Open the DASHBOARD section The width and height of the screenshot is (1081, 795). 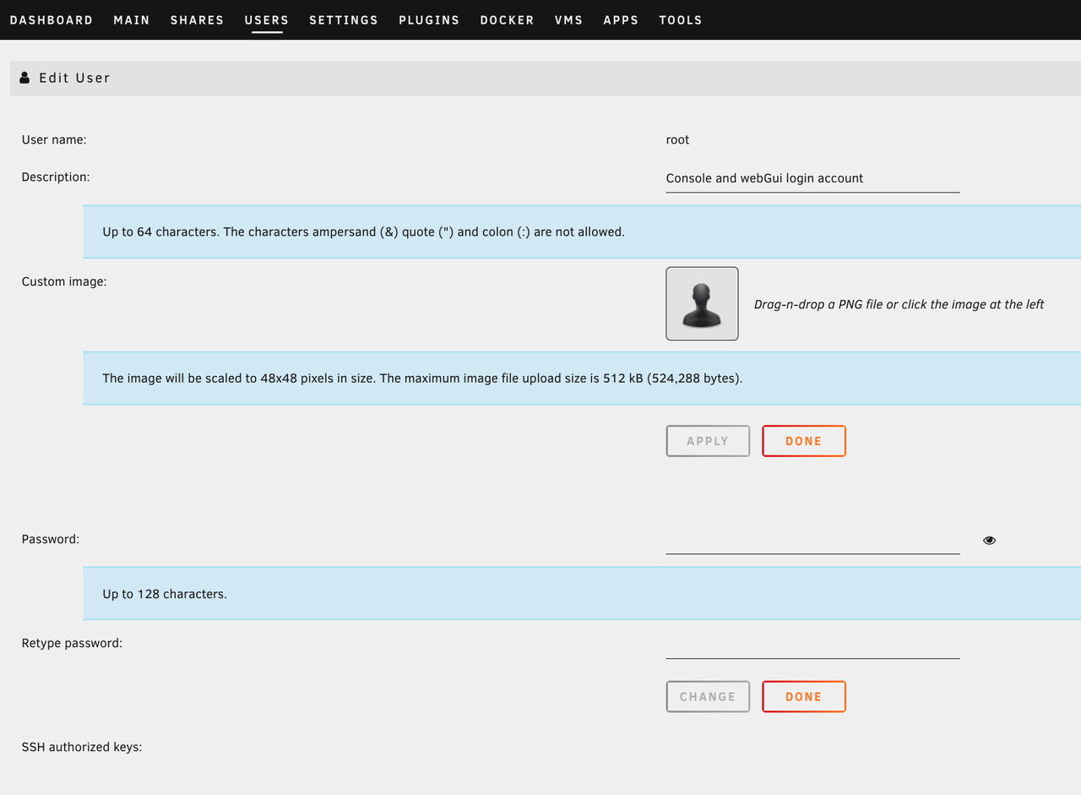pos(52,19)
